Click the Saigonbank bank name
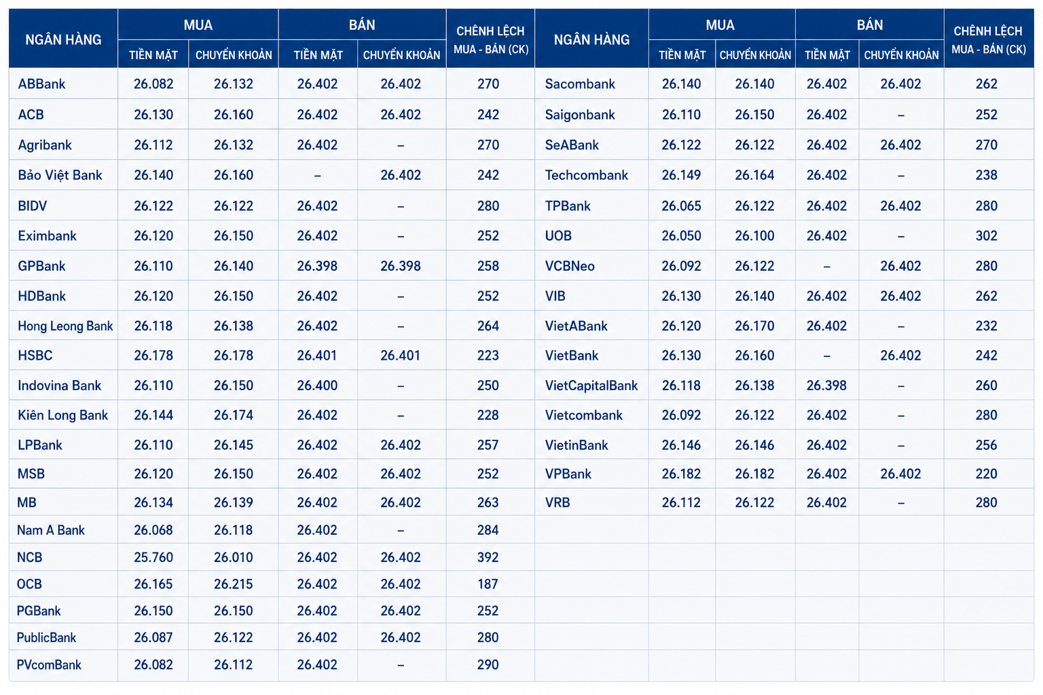Image resolution: width=1043 pixels, height=695 pixels. 580,115
